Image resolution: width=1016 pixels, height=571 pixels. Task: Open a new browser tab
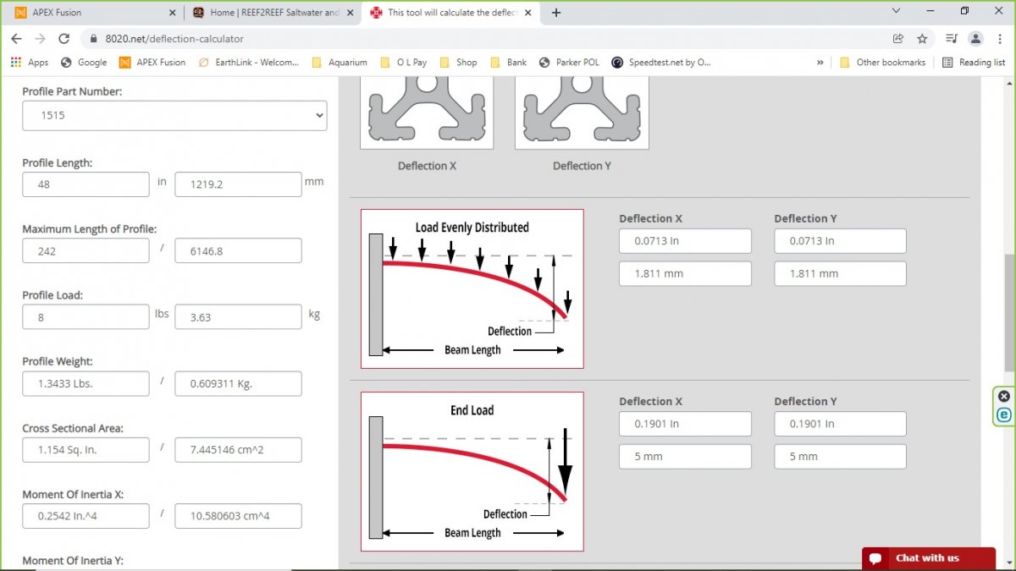[556, 13]
